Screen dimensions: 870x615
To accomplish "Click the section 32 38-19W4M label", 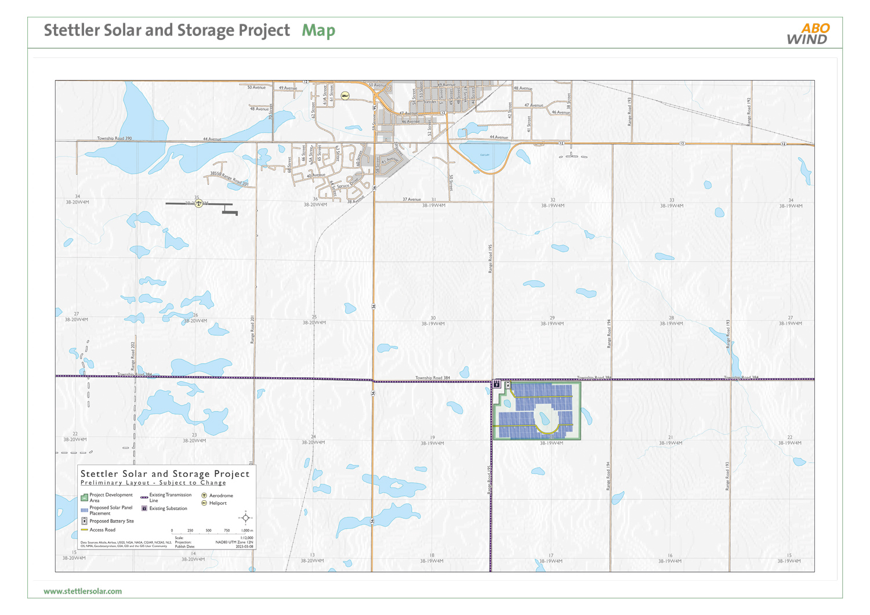I will point(553,202).
